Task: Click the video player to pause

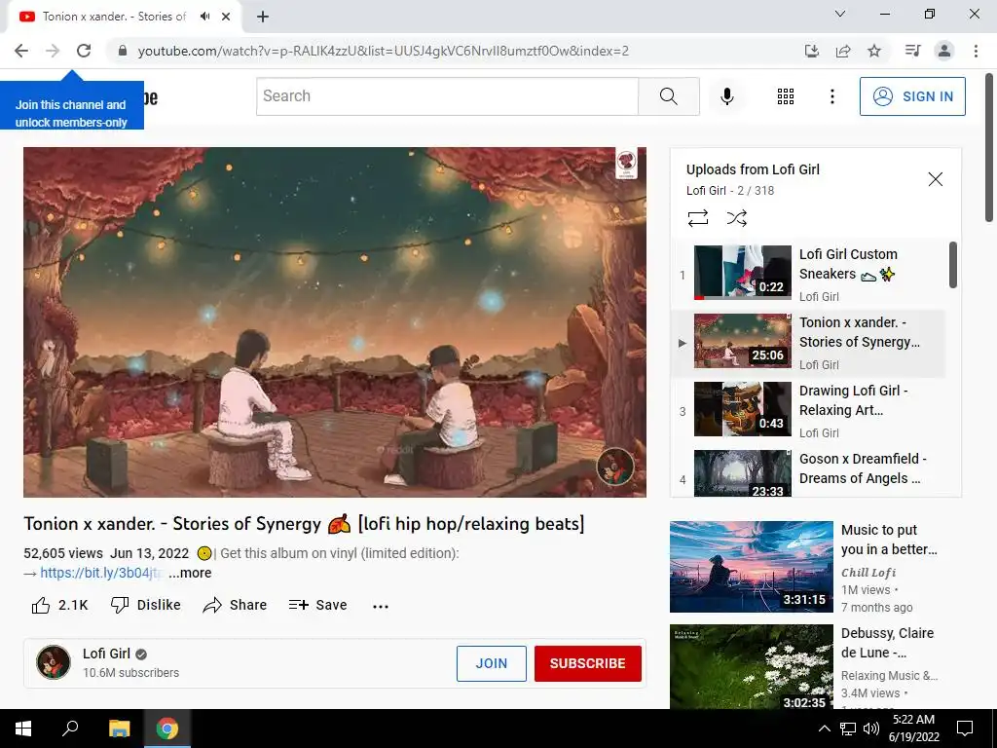Action: coord(335,321)
